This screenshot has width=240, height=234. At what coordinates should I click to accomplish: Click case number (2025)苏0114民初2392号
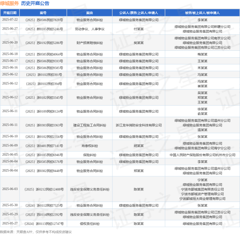tap(44, 214)
